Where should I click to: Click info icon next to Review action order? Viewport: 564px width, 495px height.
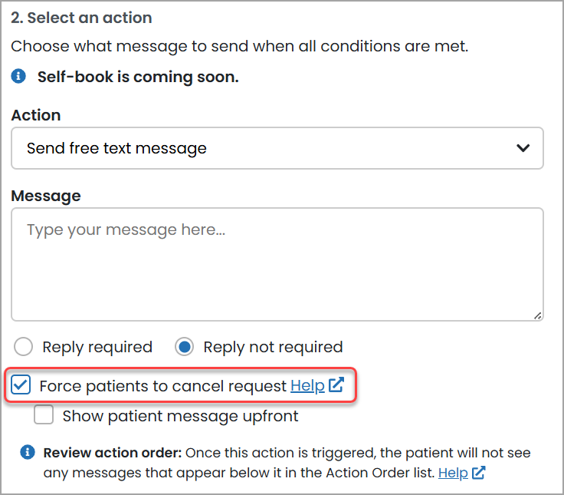pyautogui.click(x=27, y=452)
